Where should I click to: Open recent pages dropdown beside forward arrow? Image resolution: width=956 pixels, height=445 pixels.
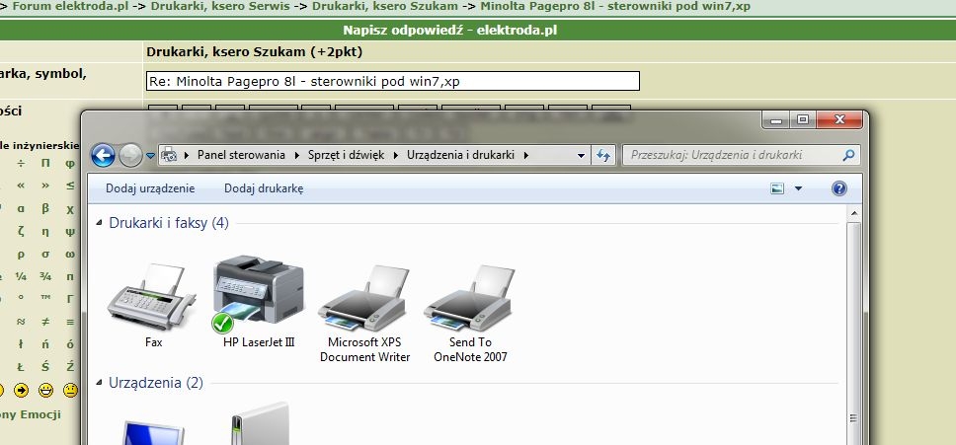pyautogui.click(x=150, y=156)
